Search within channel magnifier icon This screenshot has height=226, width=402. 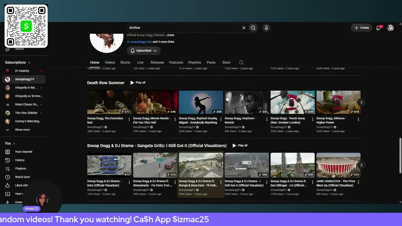pos(241,62)
